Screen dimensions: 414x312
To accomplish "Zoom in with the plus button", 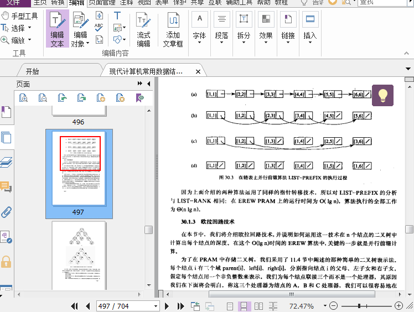I will click(x=399, y=306).
